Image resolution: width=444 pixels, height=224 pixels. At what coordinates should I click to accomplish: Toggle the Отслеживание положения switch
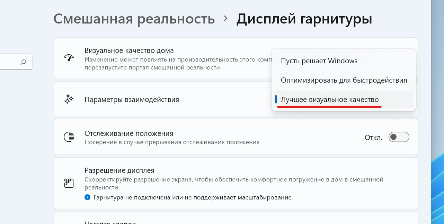pos(399,137)
